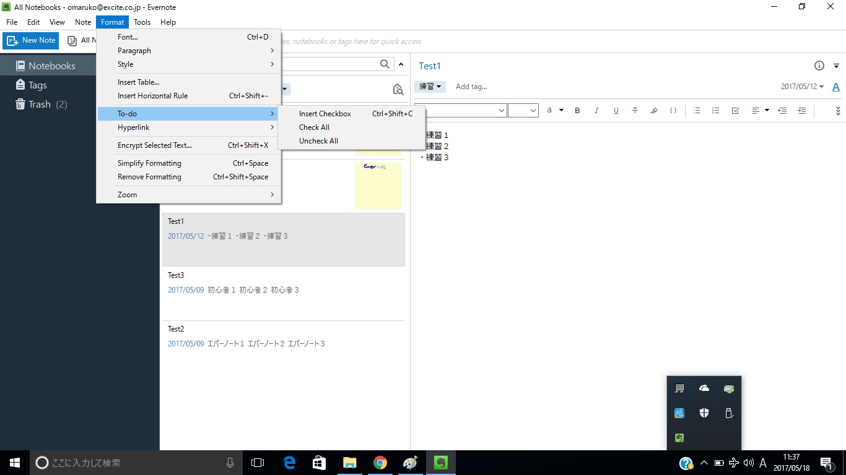The height and width of the screenshot is (475, 846).
Task: Click the decrease indent icon
Action: (x=782, y=111)
